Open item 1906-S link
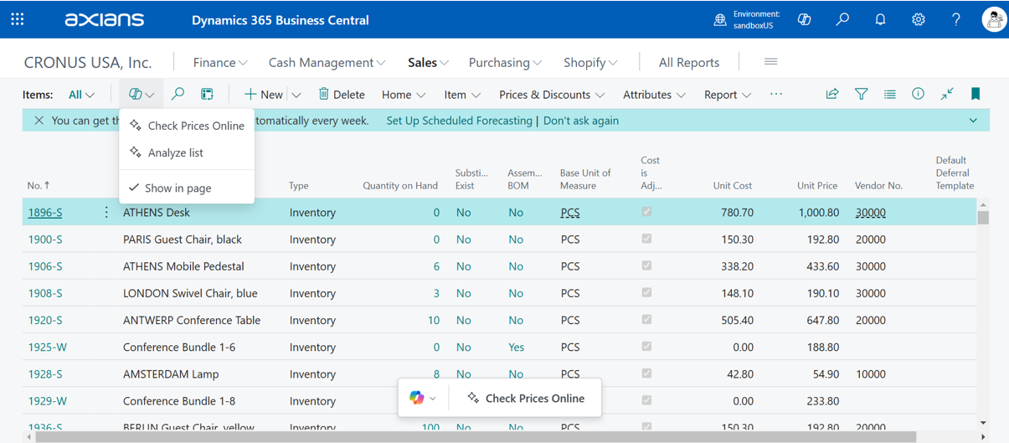 click(x=45, y=266)
